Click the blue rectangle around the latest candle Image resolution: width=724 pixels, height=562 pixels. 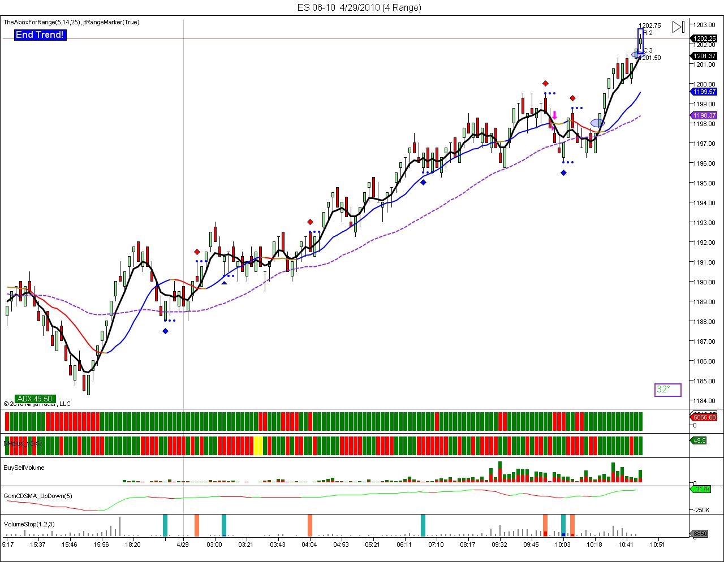pos(640,41)
